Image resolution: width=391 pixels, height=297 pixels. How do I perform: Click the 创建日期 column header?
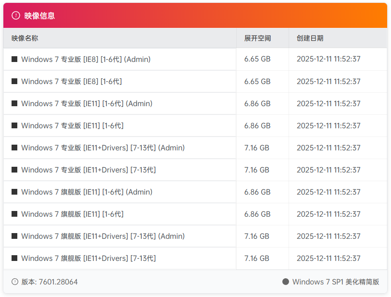[x=311, y=38]
